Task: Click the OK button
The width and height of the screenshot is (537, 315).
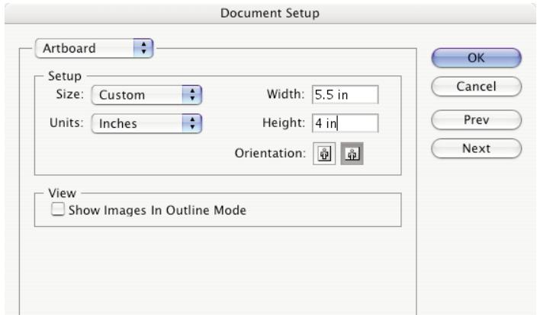Action: (x=476, y=58)
